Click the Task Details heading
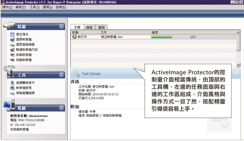Viewport: 244px width, 141px height. click(x=91, y=74)
